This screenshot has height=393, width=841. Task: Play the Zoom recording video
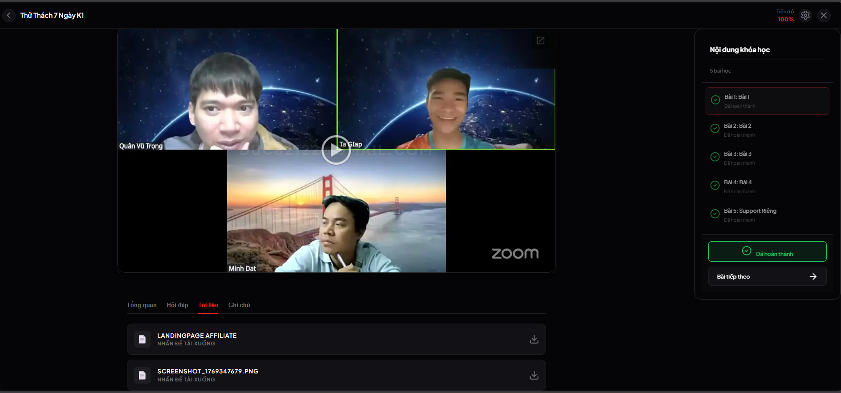tap(336, 150)
